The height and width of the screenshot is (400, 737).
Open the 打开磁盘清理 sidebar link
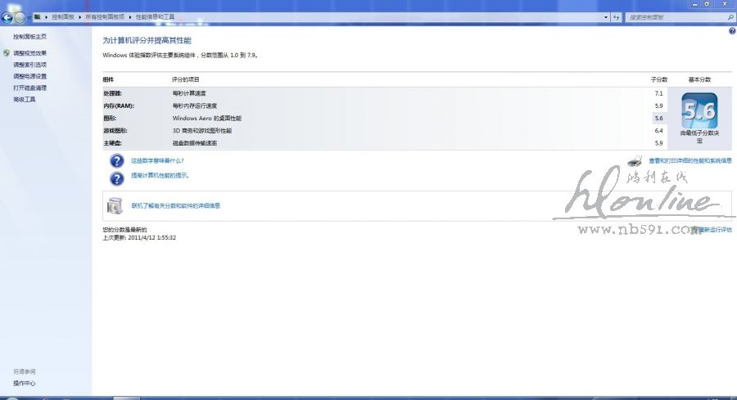pos(30,88)
